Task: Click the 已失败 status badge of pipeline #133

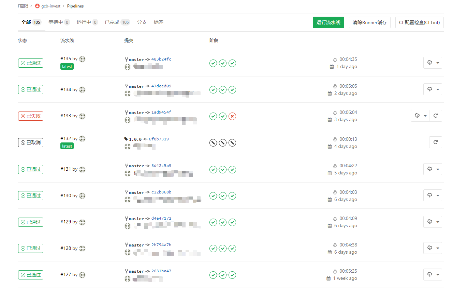Action: 31,116
